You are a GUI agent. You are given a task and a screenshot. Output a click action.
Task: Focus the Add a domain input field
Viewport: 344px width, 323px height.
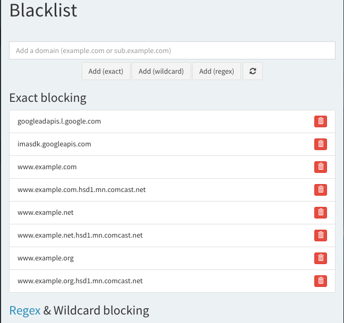172,51
